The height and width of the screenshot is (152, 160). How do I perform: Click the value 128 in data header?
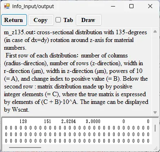[23, 121]
